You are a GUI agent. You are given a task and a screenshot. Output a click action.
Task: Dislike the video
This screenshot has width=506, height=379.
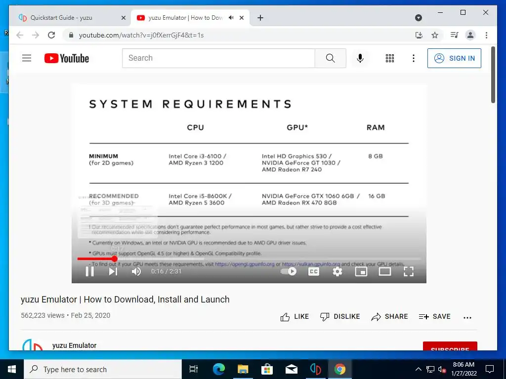pos(340,317)
